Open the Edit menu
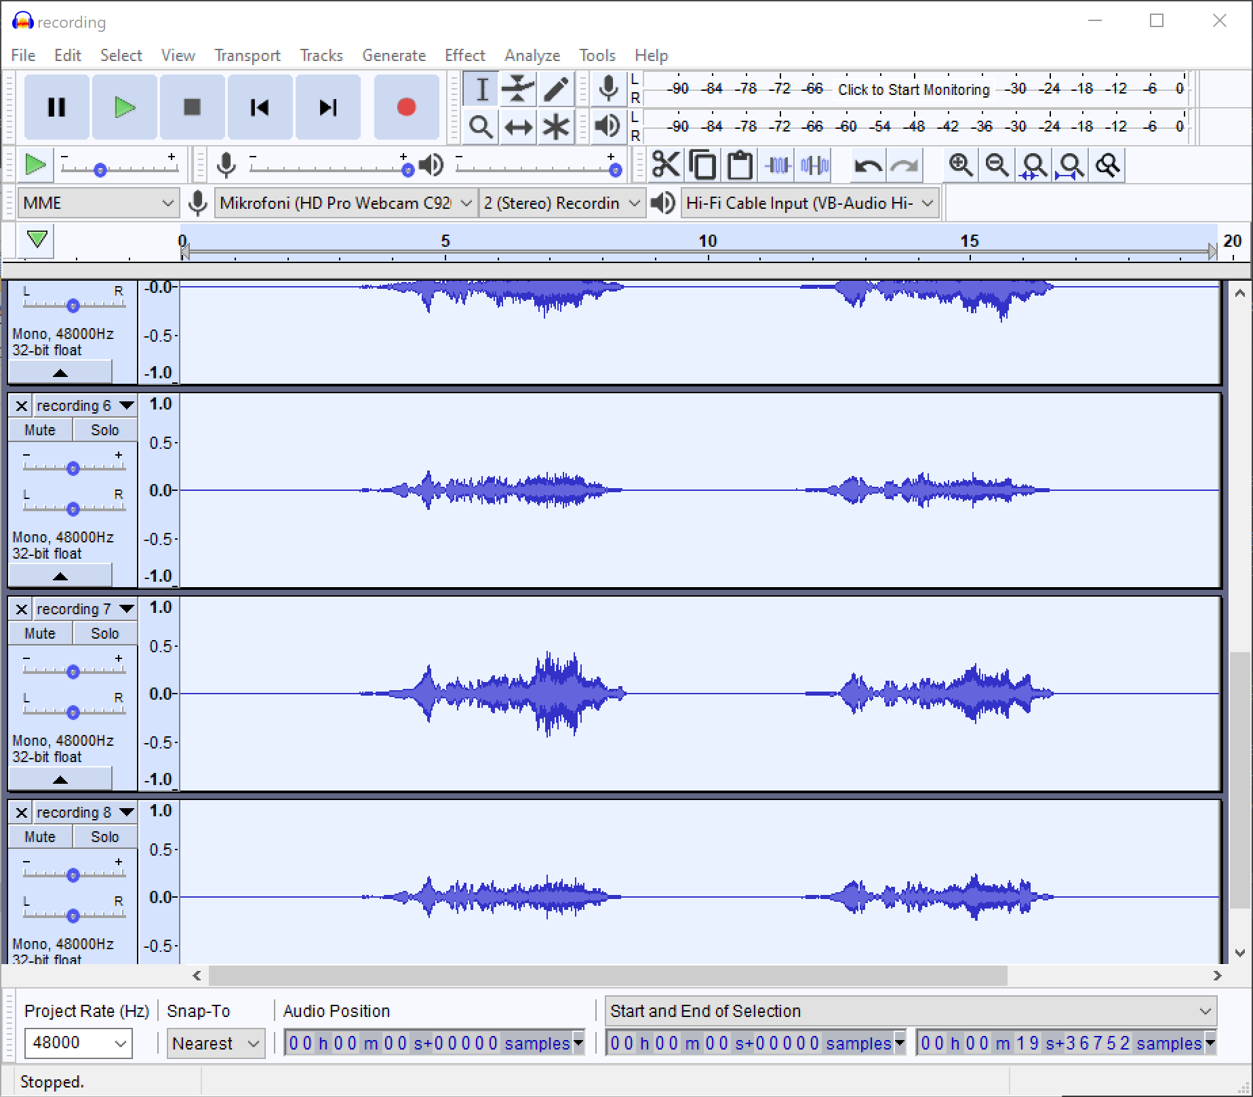The width and height of the screenshot is (1253, 1097). click(68, 55)
